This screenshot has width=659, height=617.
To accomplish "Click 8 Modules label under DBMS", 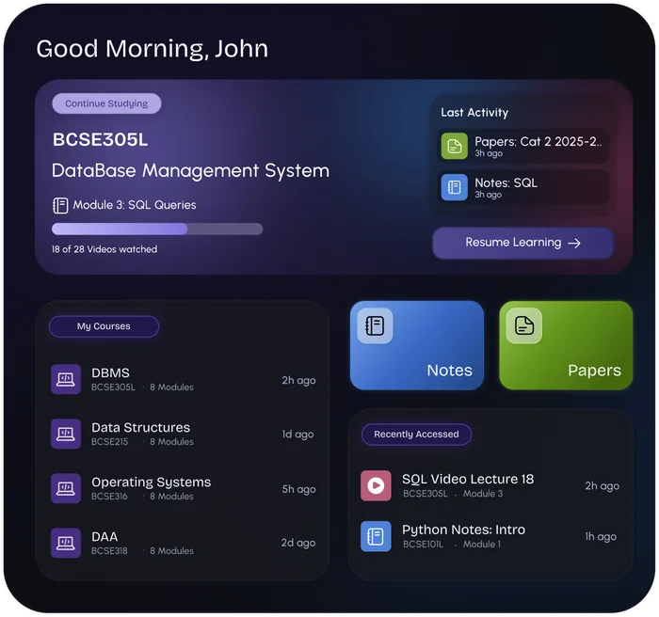I will pyautogui.click(x=172, y=388).
